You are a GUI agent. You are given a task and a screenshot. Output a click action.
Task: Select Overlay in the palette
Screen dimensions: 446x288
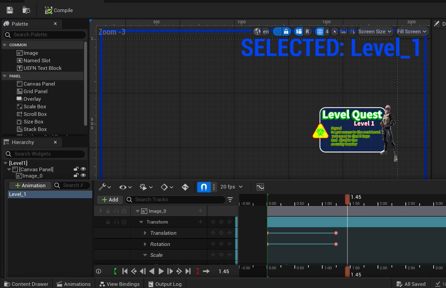pyautogui.click(x=29, y=99)
